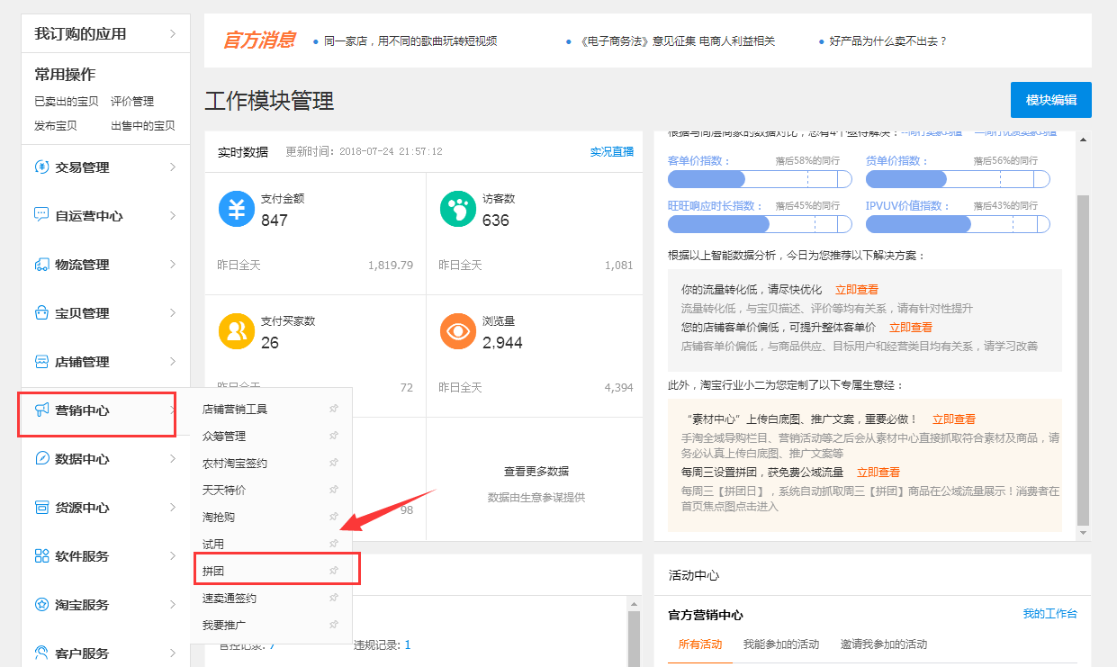Click the 营销中心 megaphone icon
Viewport: 1117px width, 667px height.
coord(41,410)
